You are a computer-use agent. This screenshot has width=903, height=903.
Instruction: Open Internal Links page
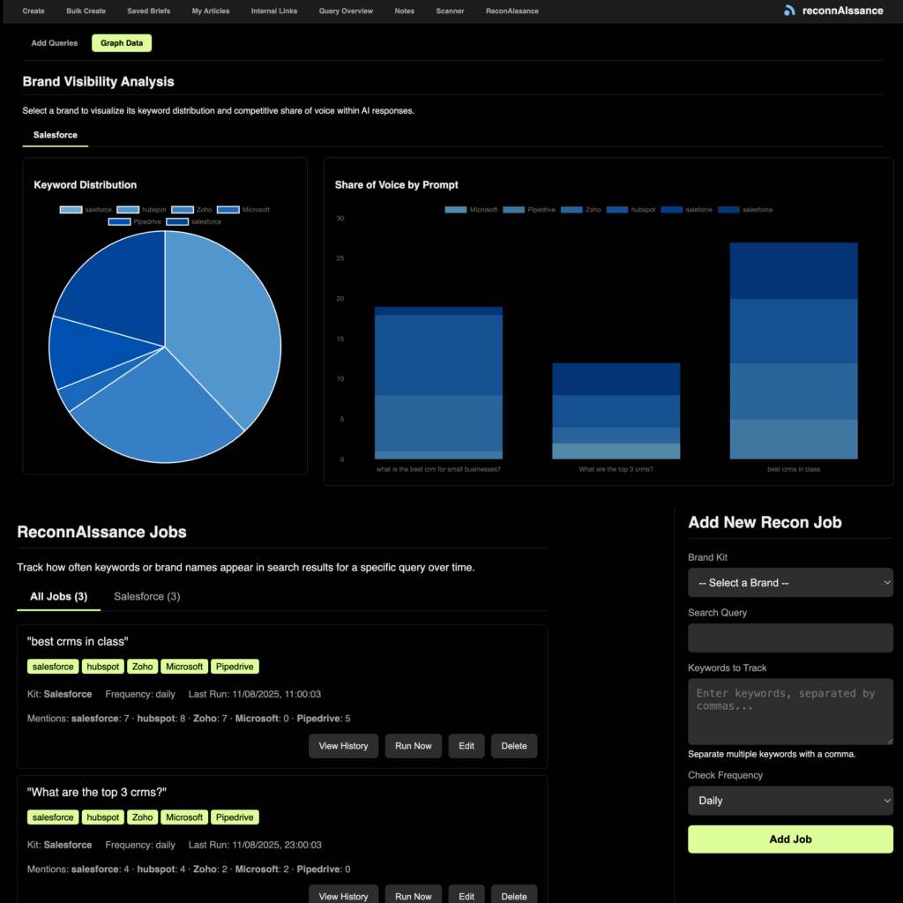click(274, 11)
